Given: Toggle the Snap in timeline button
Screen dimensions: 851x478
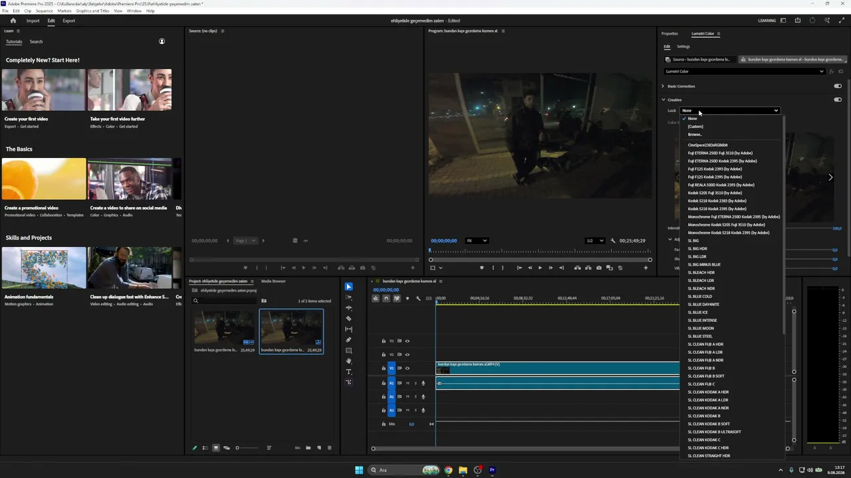Looking at the screenshot, I should 386,298.
